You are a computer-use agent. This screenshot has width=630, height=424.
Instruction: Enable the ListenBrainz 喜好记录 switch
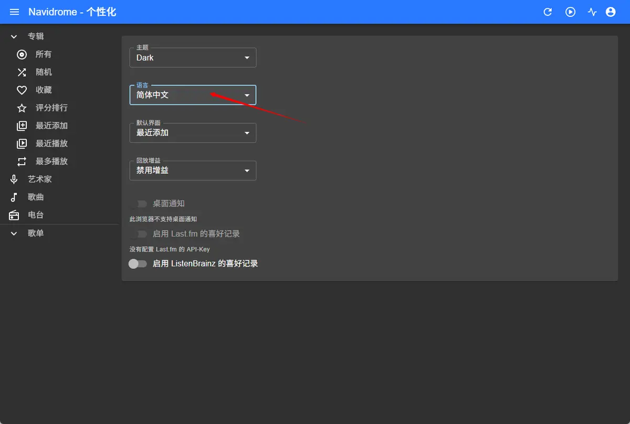(x=138, y=264)
